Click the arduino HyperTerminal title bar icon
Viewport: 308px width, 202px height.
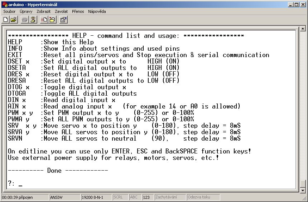(4, 5)
